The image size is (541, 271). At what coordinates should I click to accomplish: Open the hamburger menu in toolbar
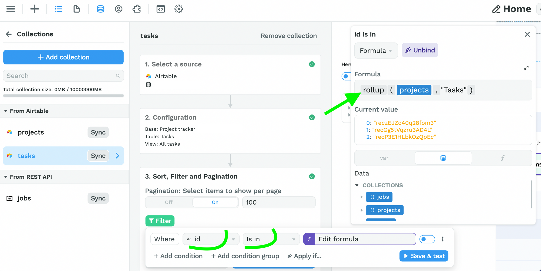pyautogui.click(x=11, y=9)
